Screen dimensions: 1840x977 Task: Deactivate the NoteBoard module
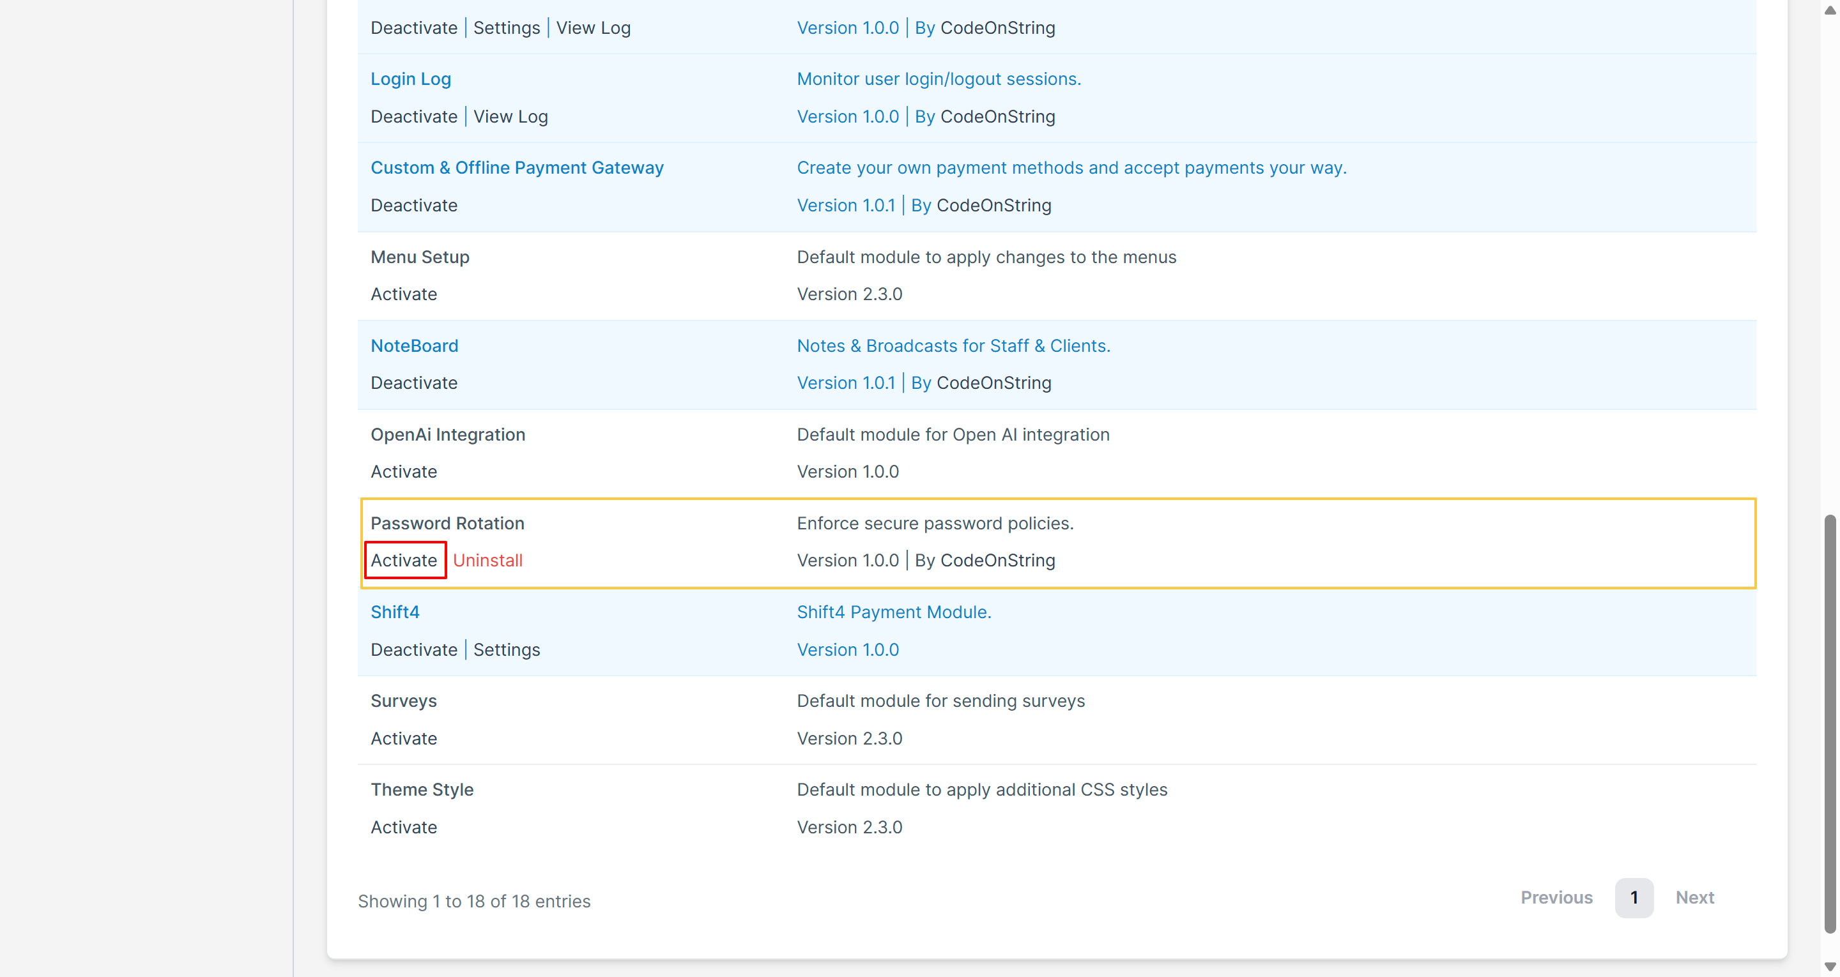click(x=413, y=382)
